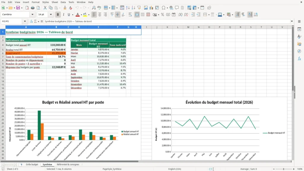Click the Insert Image icon
The image size is (304, 171).
click(x=146, y=8)
